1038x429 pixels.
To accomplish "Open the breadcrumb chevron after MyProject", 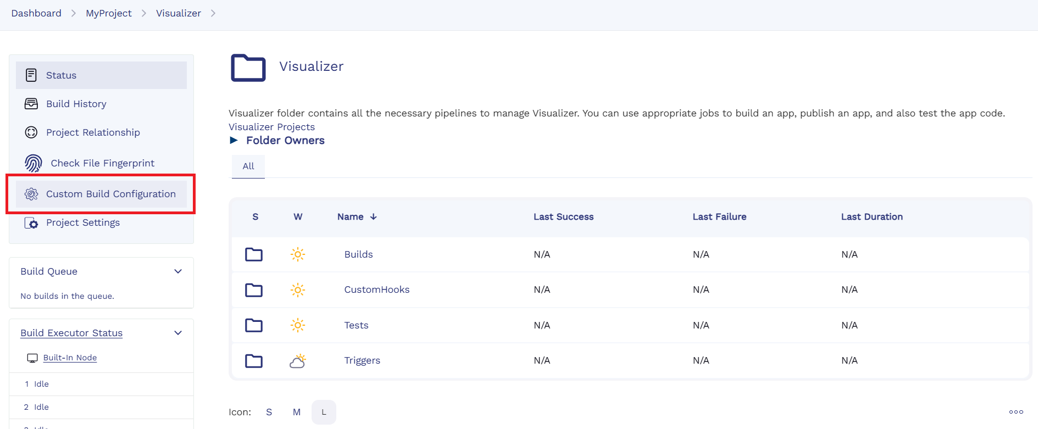I will (144, 13).
